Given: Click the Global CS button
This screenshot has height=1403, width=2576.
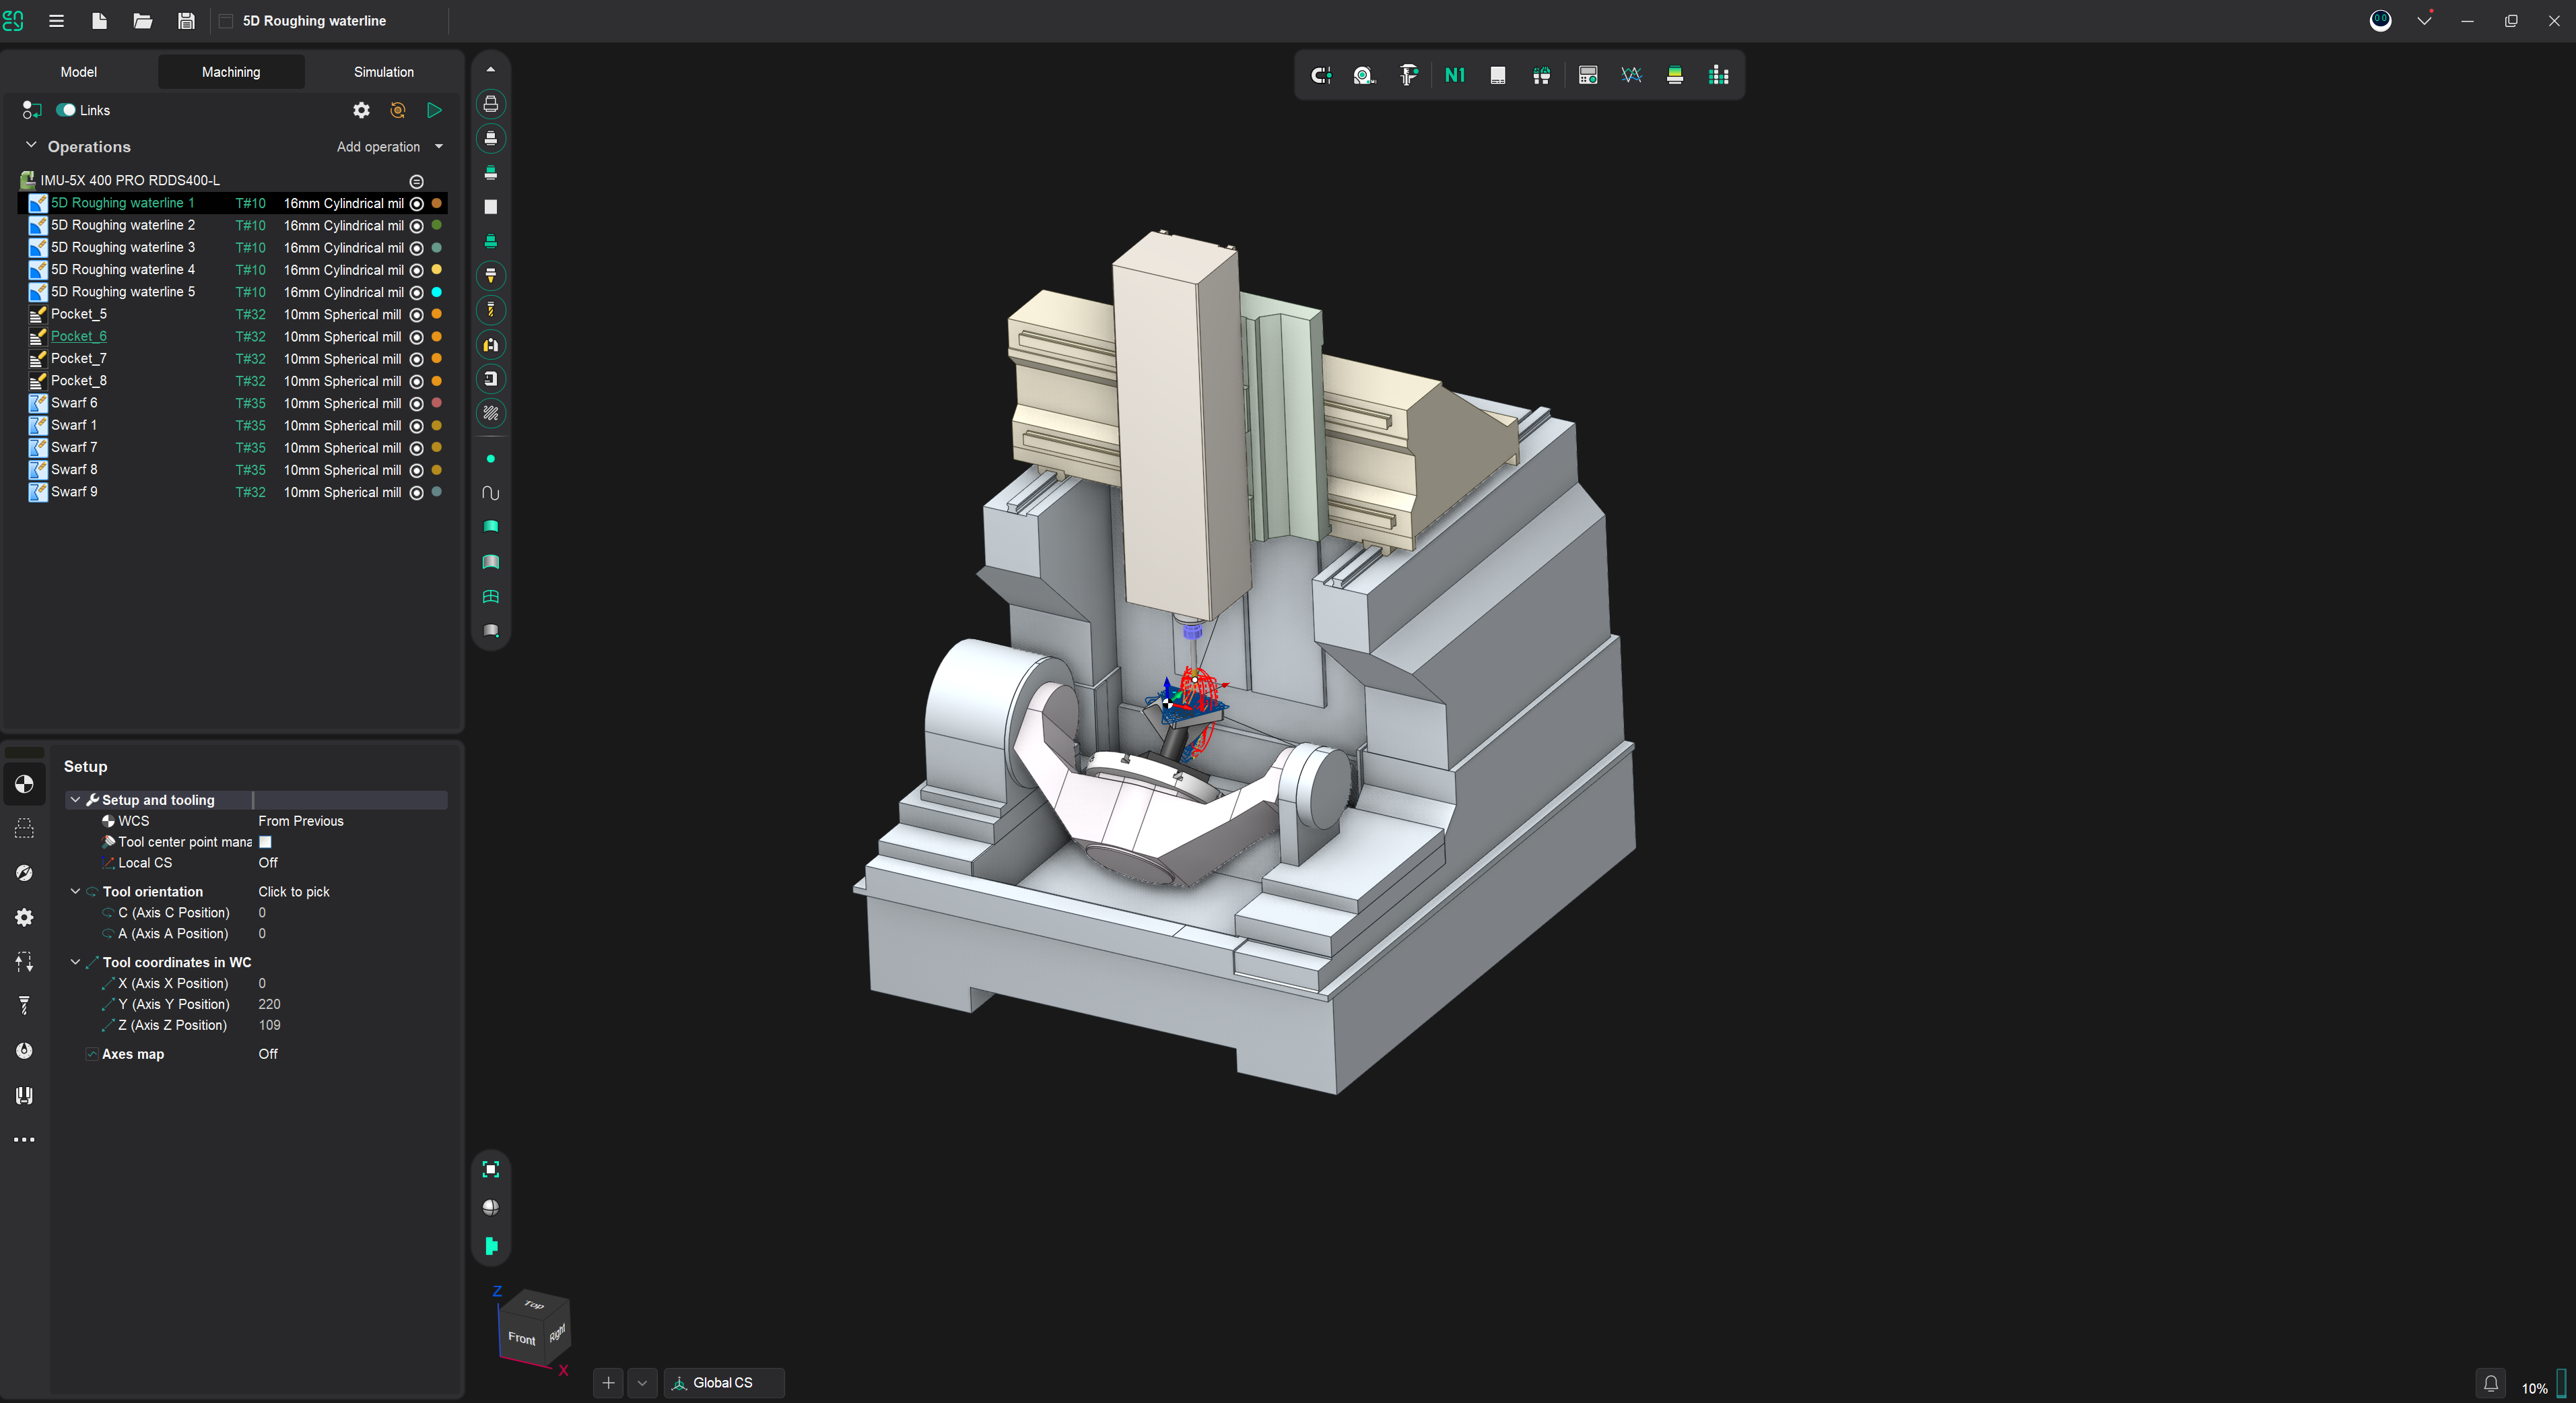Looking at the screenshot, I should pyautogui.click(x=723, y=1382).
